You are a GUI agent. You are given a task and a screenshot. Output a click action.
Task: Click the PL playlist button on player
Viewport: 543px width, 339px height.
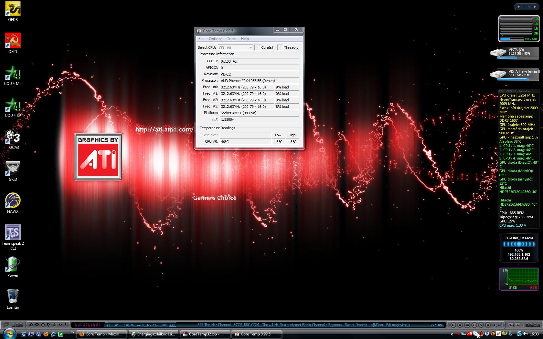517,325
